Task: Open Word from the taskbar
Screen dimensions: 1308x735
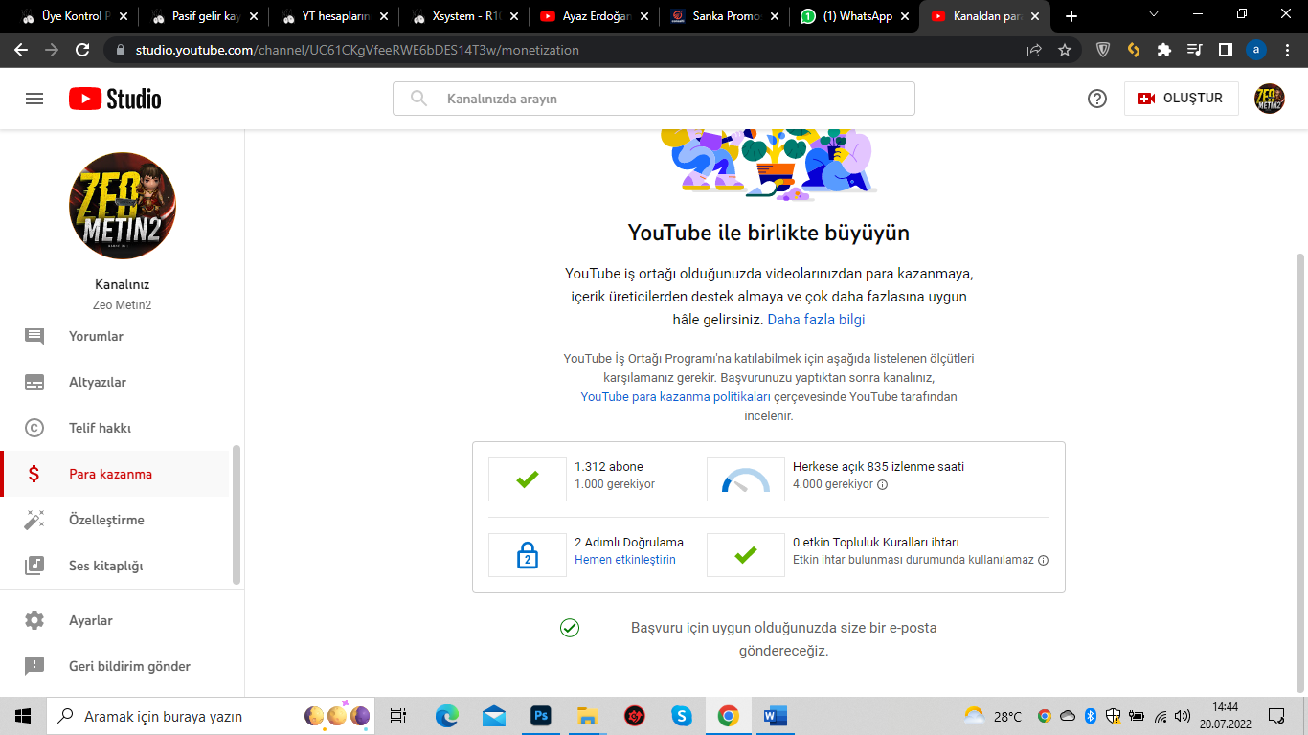Action: (x=775, y=715)
